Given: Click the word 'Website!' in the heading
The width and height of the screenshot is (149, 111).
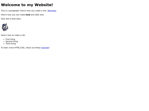Looking at the screenshot, I should (x=44, y=5).
